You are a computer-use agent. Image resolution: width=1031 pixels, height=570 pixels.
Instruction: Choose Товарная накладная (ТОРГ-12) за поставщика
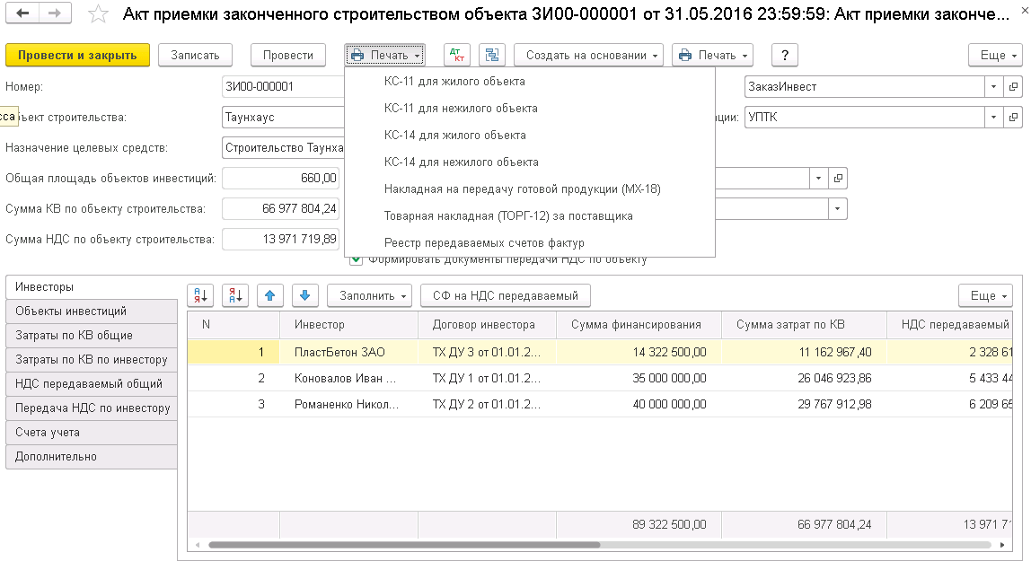pyautogui.click(x=508, y=216)
